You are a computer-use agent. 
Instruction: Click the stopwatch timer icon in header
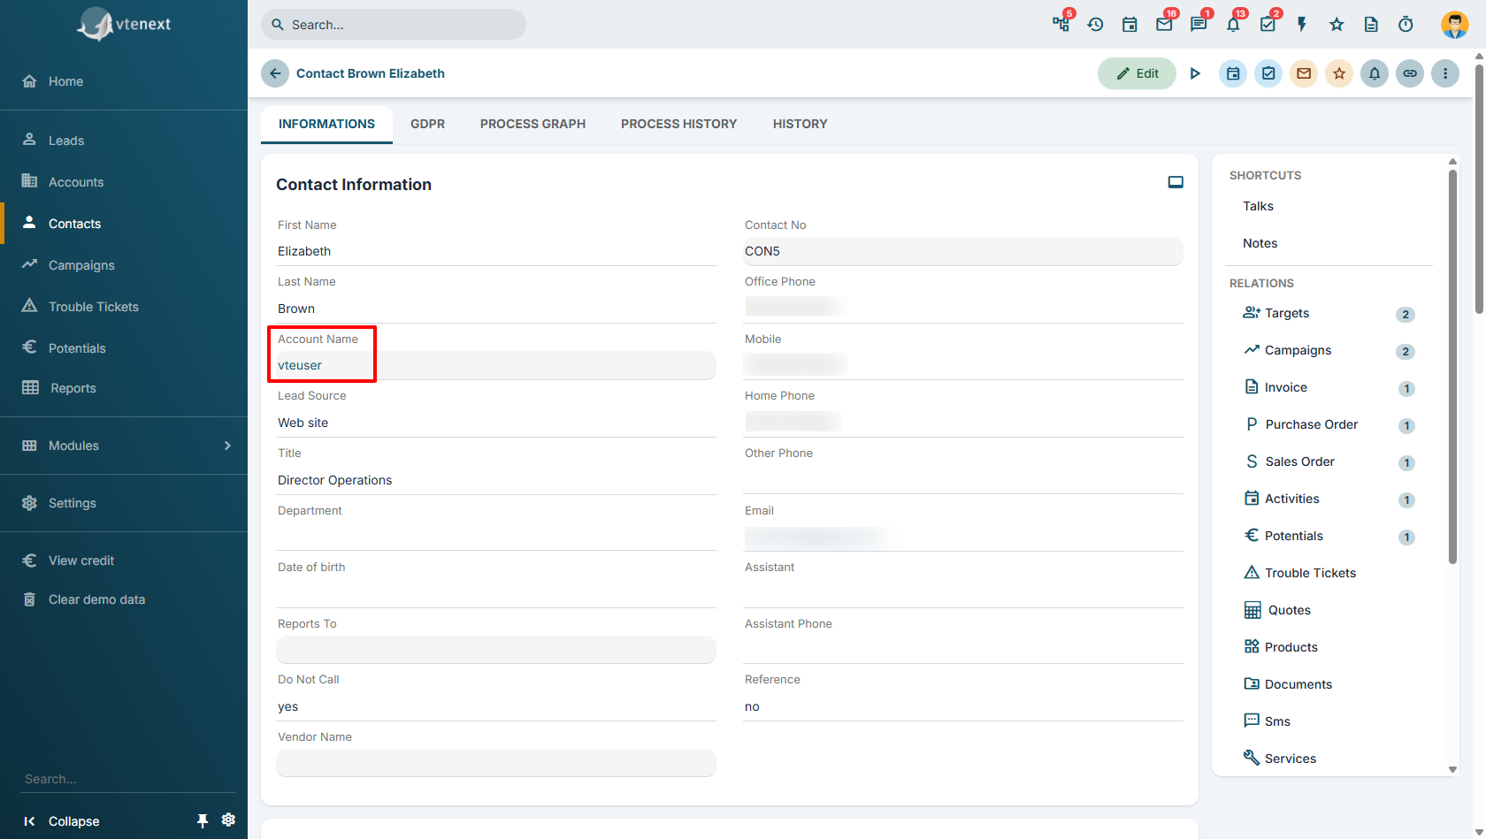point(1406,25)
